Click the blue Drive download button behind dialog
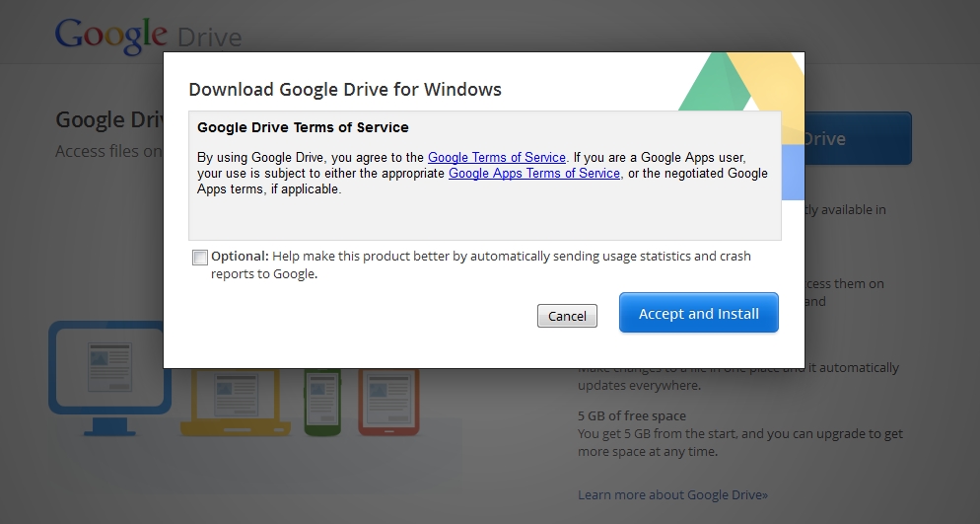 click(x=858, y=138)
